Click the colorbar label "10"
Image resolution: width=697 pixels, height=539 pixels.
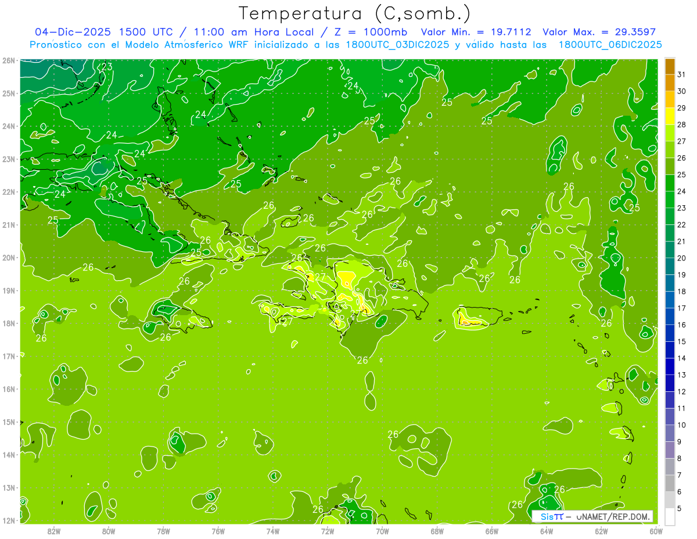[682, 425]
